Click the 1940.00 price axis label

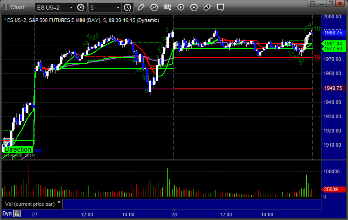332,102
